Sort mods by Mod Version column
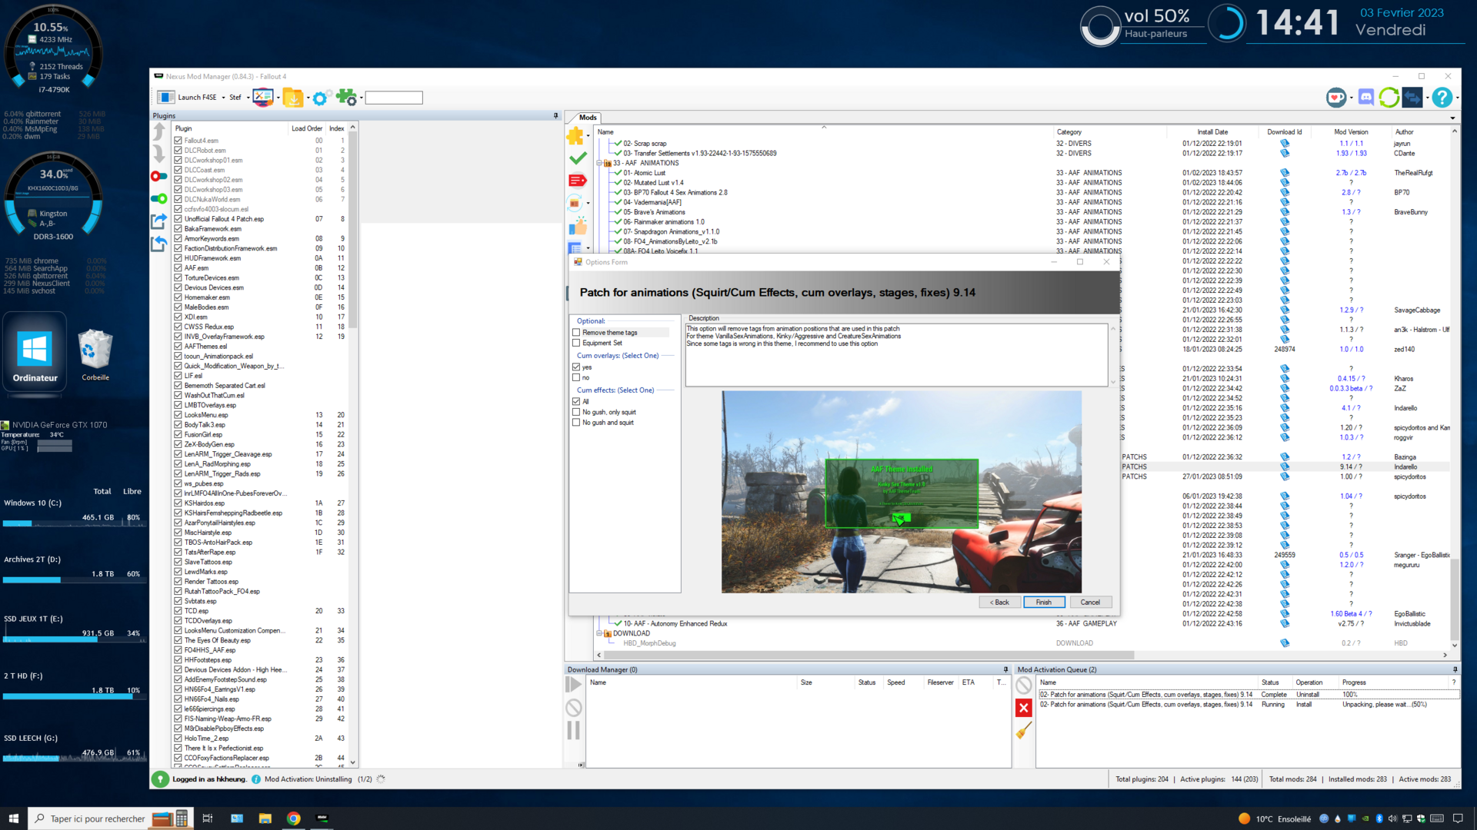 [1351, 132]
